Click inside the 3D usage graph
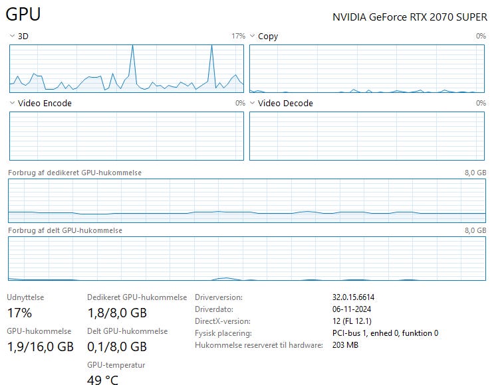Screen dimensions: 496x385 coord(126,68)
